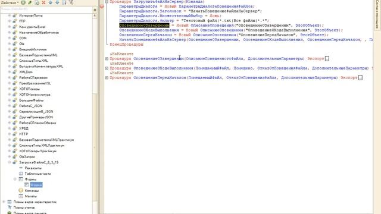Screen dimensions: 381x214
Task: Expand the FTP tree node
Action: click(10, 21)
